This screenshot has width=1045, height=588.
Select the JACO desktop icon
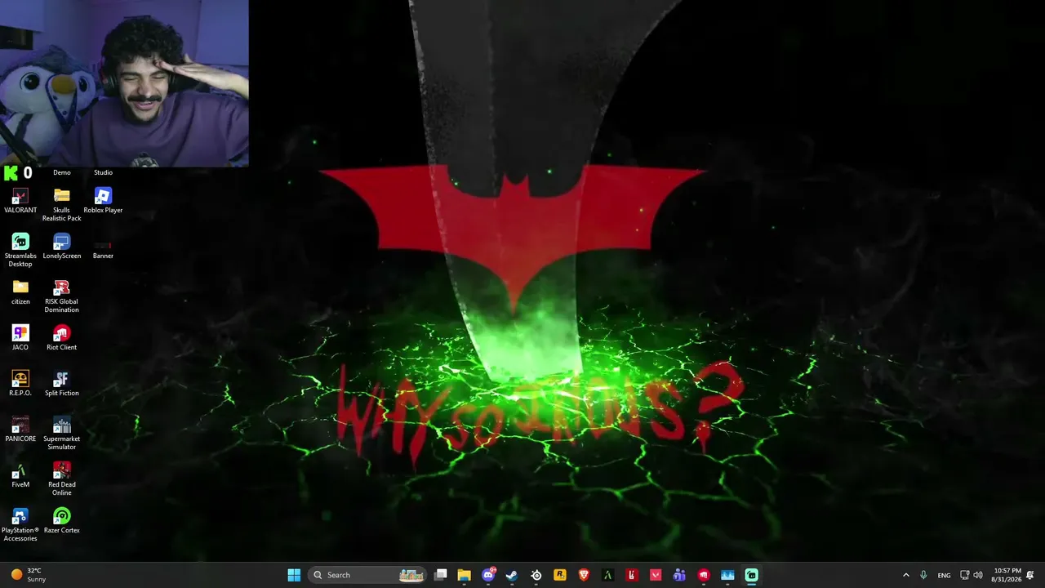pyautogui.click(x=20, y=337)
